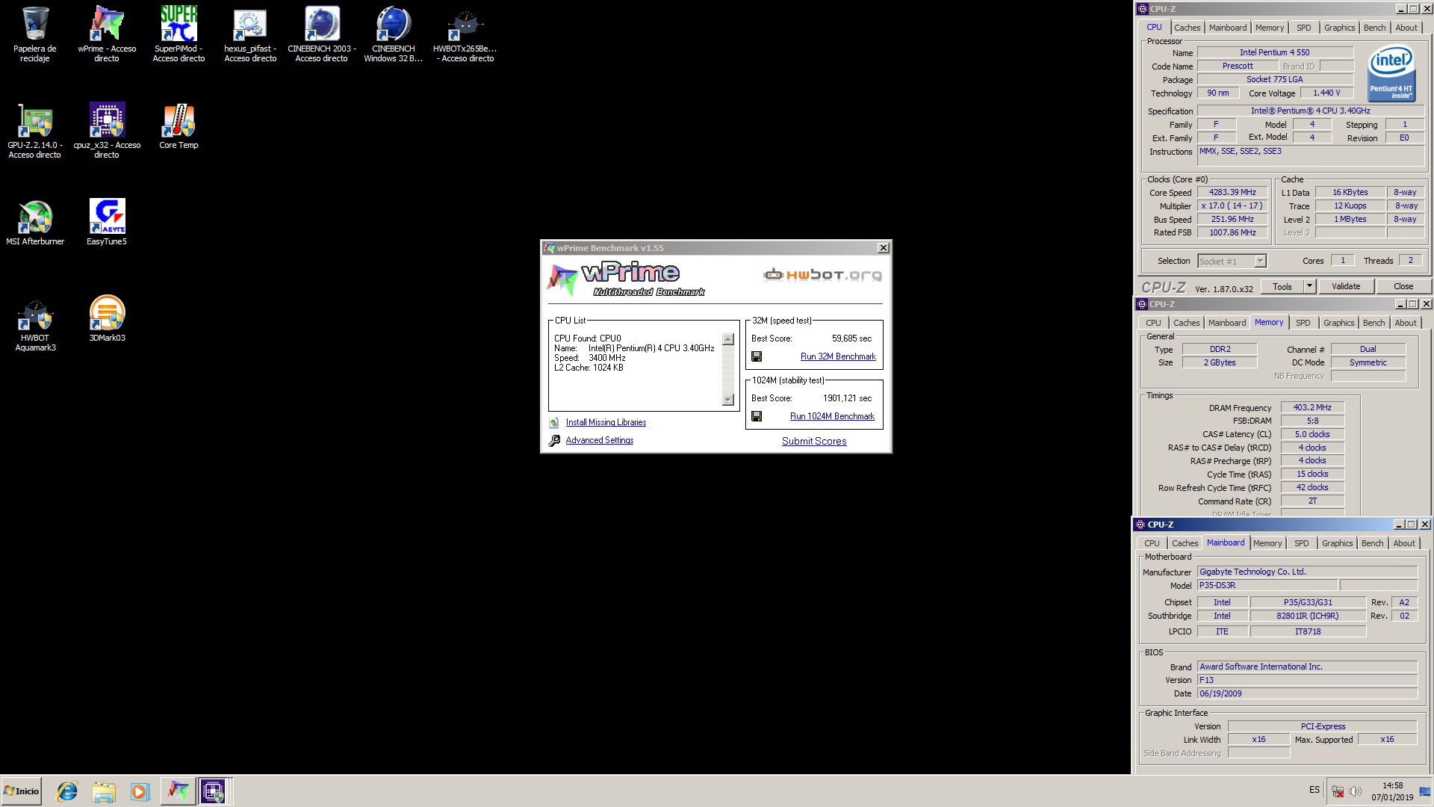
Task: Open the Caches tab in bottom CPU-Z window
Action: 1185,543
